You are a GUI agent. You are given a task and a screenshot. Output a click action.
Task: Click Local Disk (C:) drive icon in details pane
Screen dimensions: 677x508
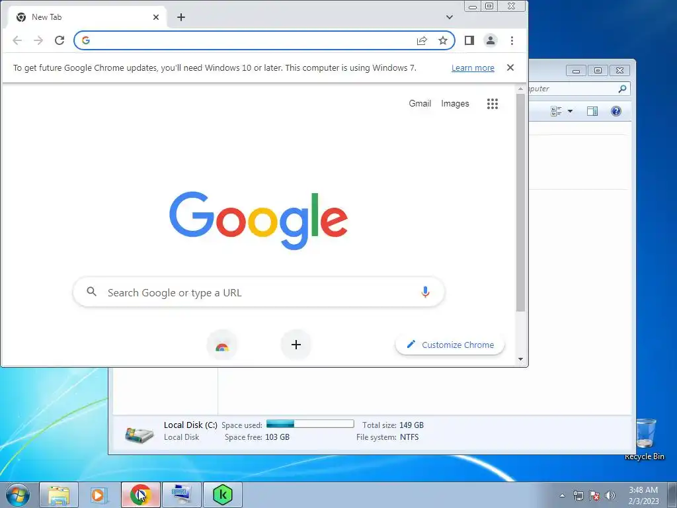tap(139, 434)
